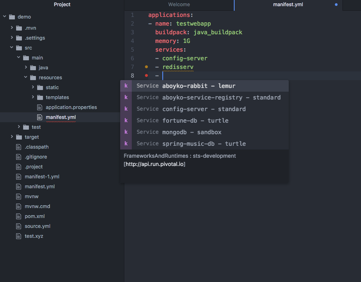Expand the static folder chevron
The width and height of the screenshot is (361, 282).
pyautogui.click(x=33, y=87)
